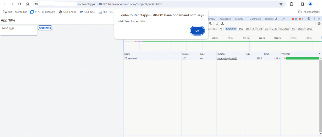Open DevTools settings gear
The height and width of the screenshot is (137, 322).
[x=309, y=19]
